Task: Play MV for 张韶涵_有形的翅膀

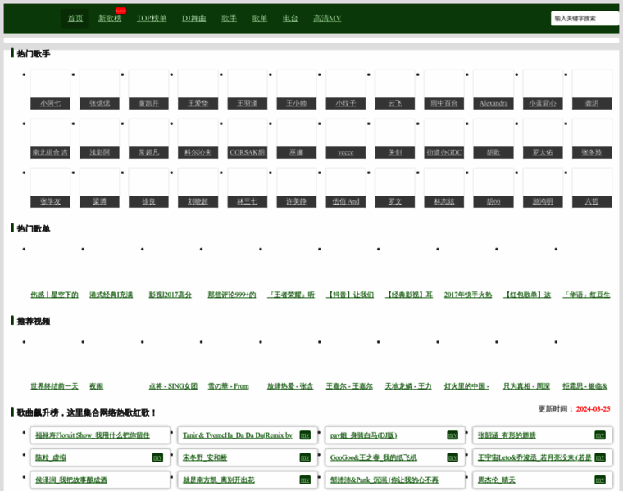Action: pos(599,435)
